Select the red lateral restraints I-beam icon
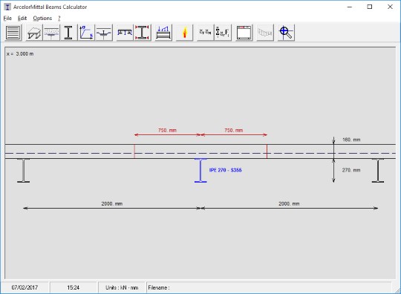The width and height of the screenshot is (401, 294). [x=142, y=33]
